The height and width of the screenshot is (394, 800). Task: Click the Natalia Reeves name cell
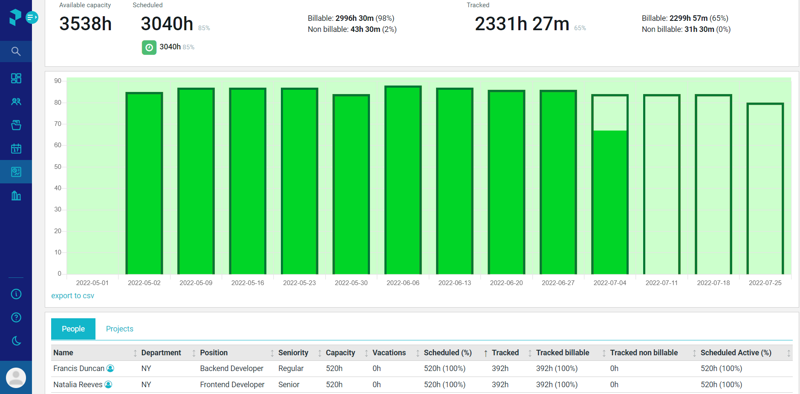pyautogui.click(x=78, y=385)
